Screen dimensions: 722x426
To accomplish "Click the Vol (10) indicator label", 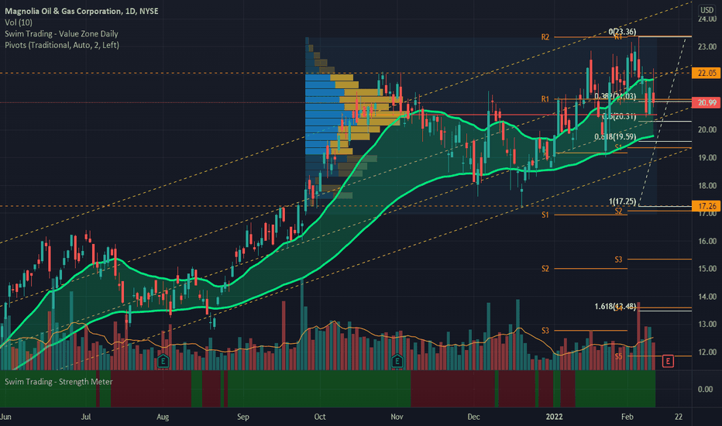I will point(19,22).
